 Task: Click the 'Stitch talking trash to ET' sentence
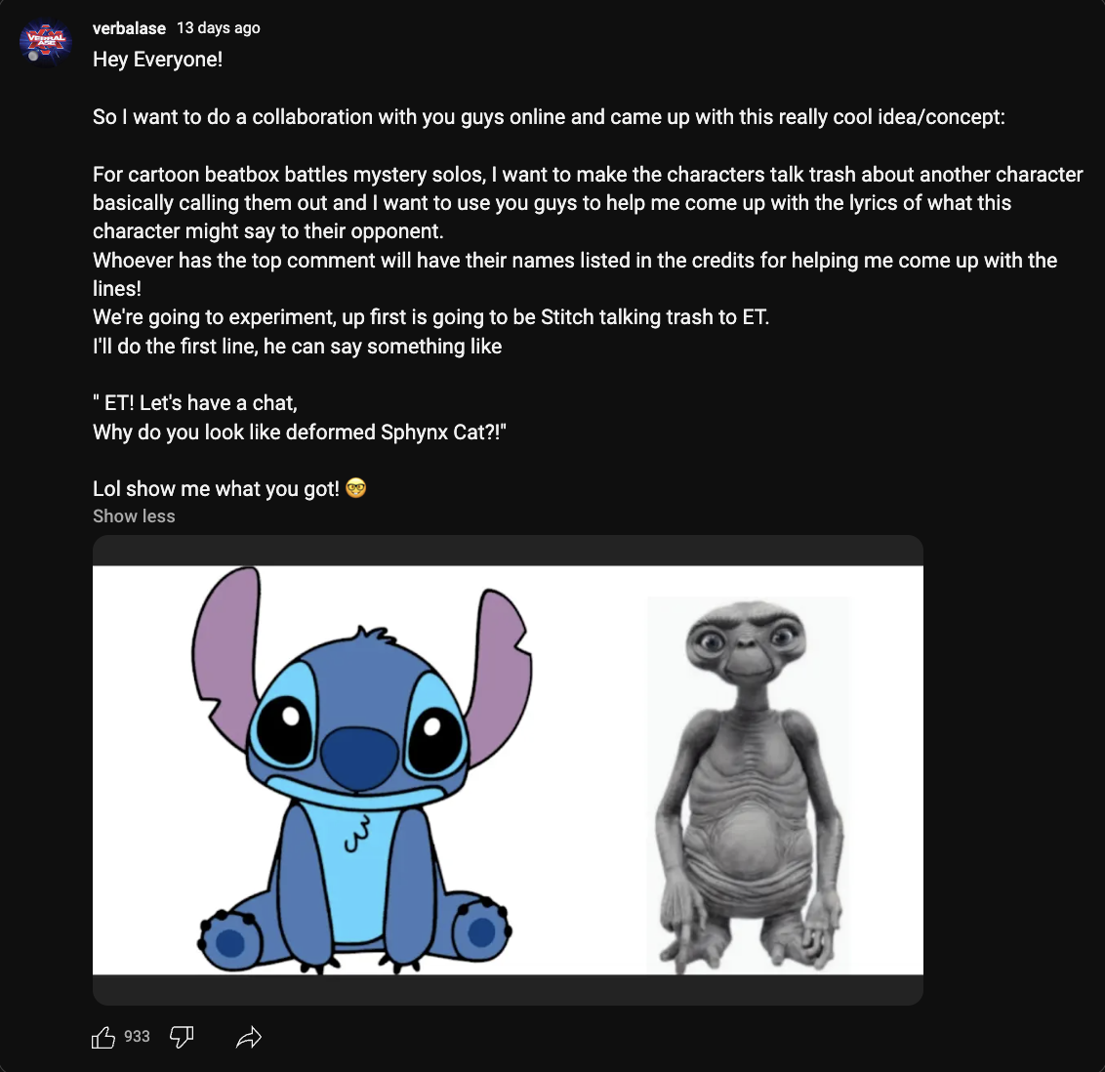click(x=430, y=317)
